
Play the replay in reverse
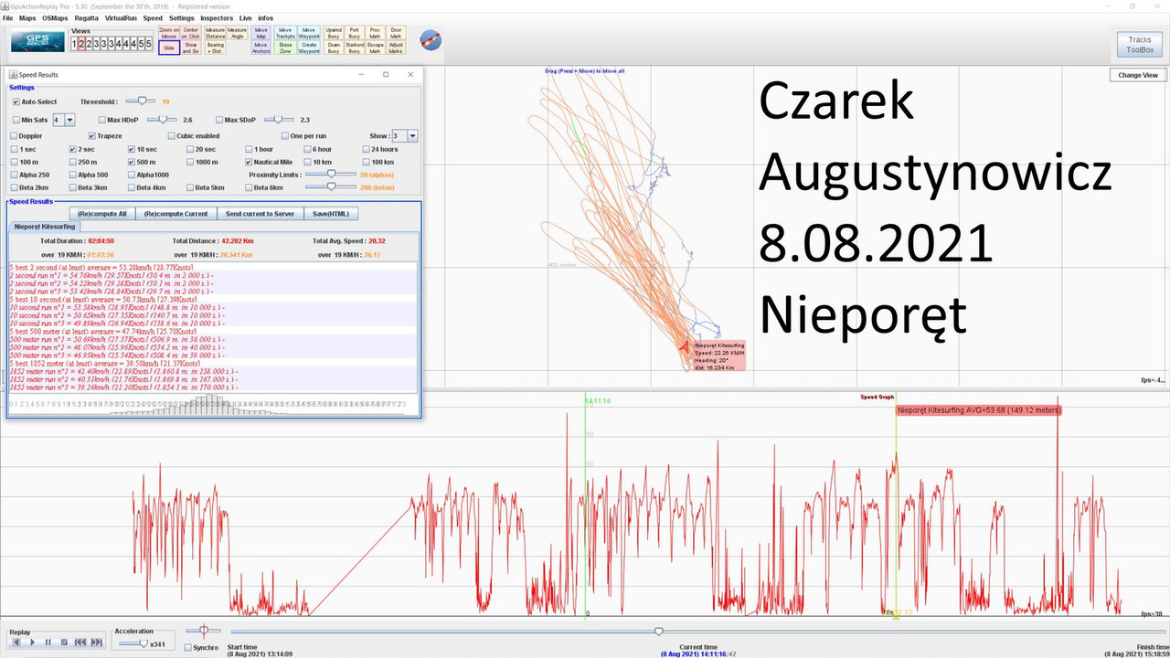16,642
